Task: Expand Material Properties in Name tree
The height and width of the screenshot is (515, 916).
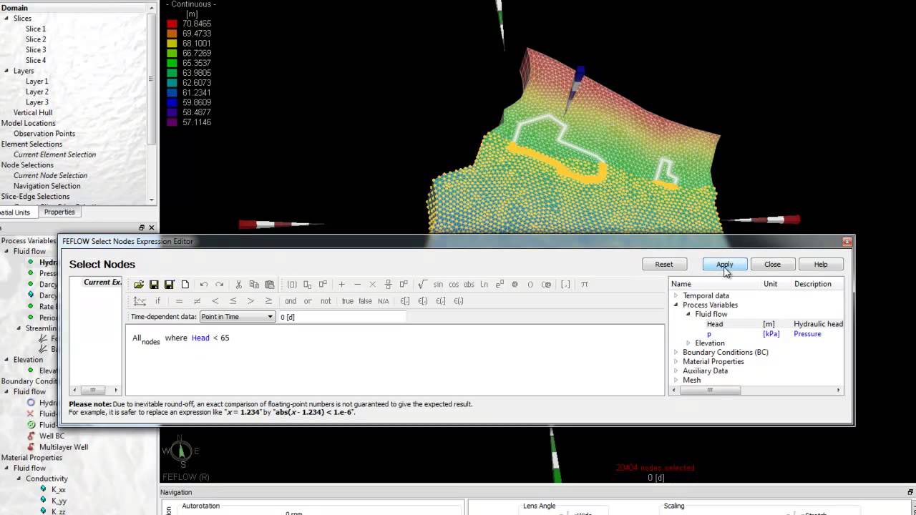Action: (676, 361)
